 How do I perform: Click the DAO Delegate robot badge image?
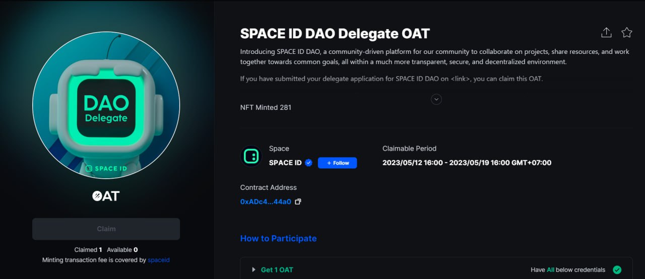point(106,105)
